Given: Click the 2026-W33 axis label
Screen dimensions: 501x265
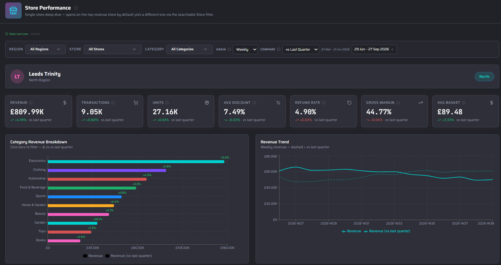Looking at the screenshot, I should (394, 223).
